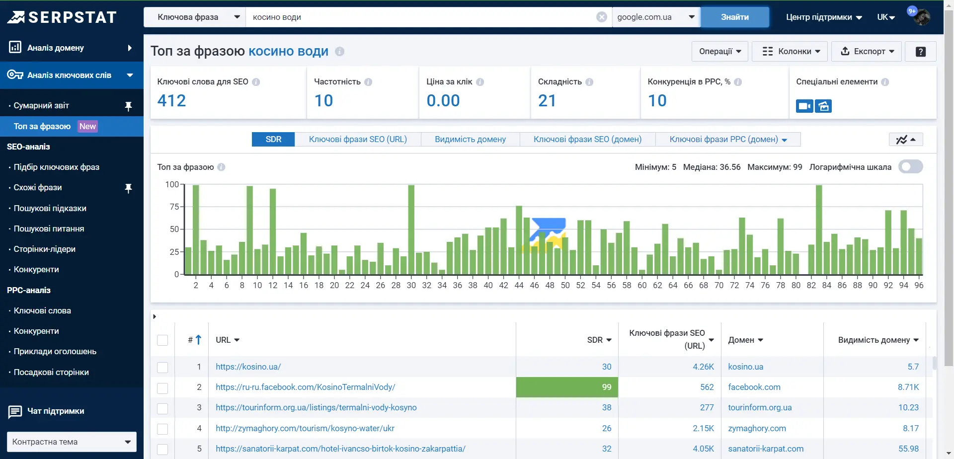Viewport: 954px width, 459px height.
Task: Expand the small triangle above the table
Action: click(155, 316)
